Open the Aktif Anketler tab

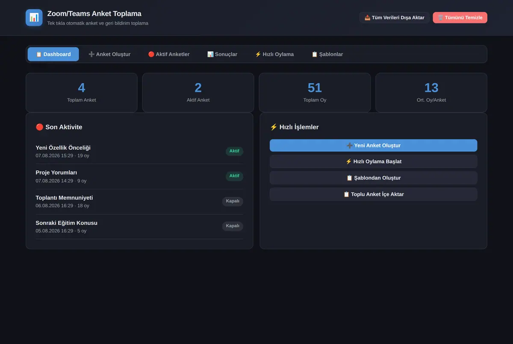click(169, 54)
